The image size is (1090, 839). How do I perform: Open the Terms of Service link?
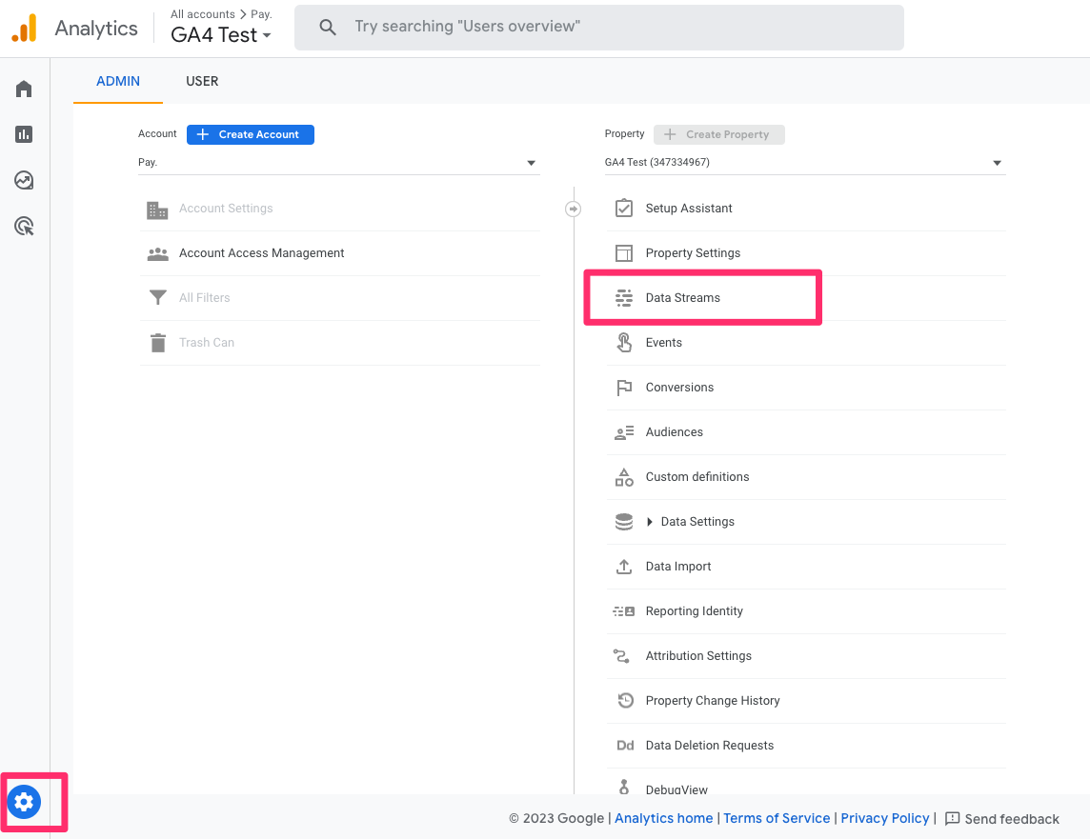coord(777,819)
